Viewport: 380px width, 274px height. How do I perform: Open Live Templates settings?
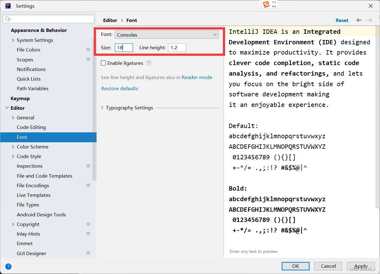[34, 195]
